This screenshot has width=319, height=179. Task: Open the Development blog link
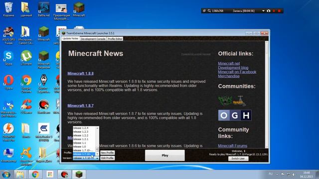[x=233, y=68]
